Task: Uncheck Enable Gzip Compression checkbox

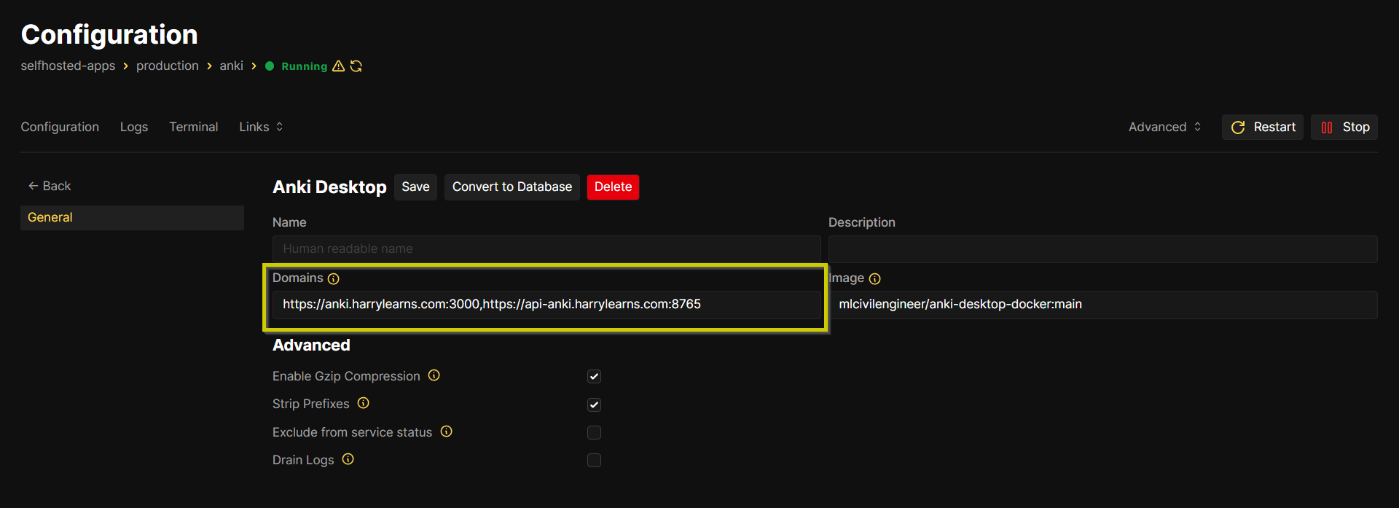Action: 594,377
